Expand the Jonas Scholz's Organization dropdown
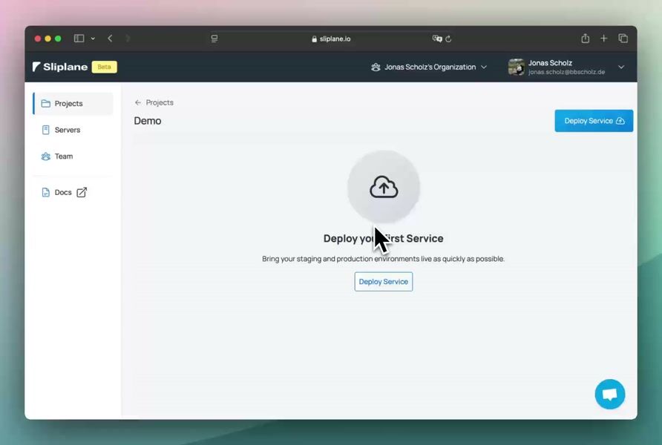Image resolution: width=662 pixels, height=445 pixels. 429,67
